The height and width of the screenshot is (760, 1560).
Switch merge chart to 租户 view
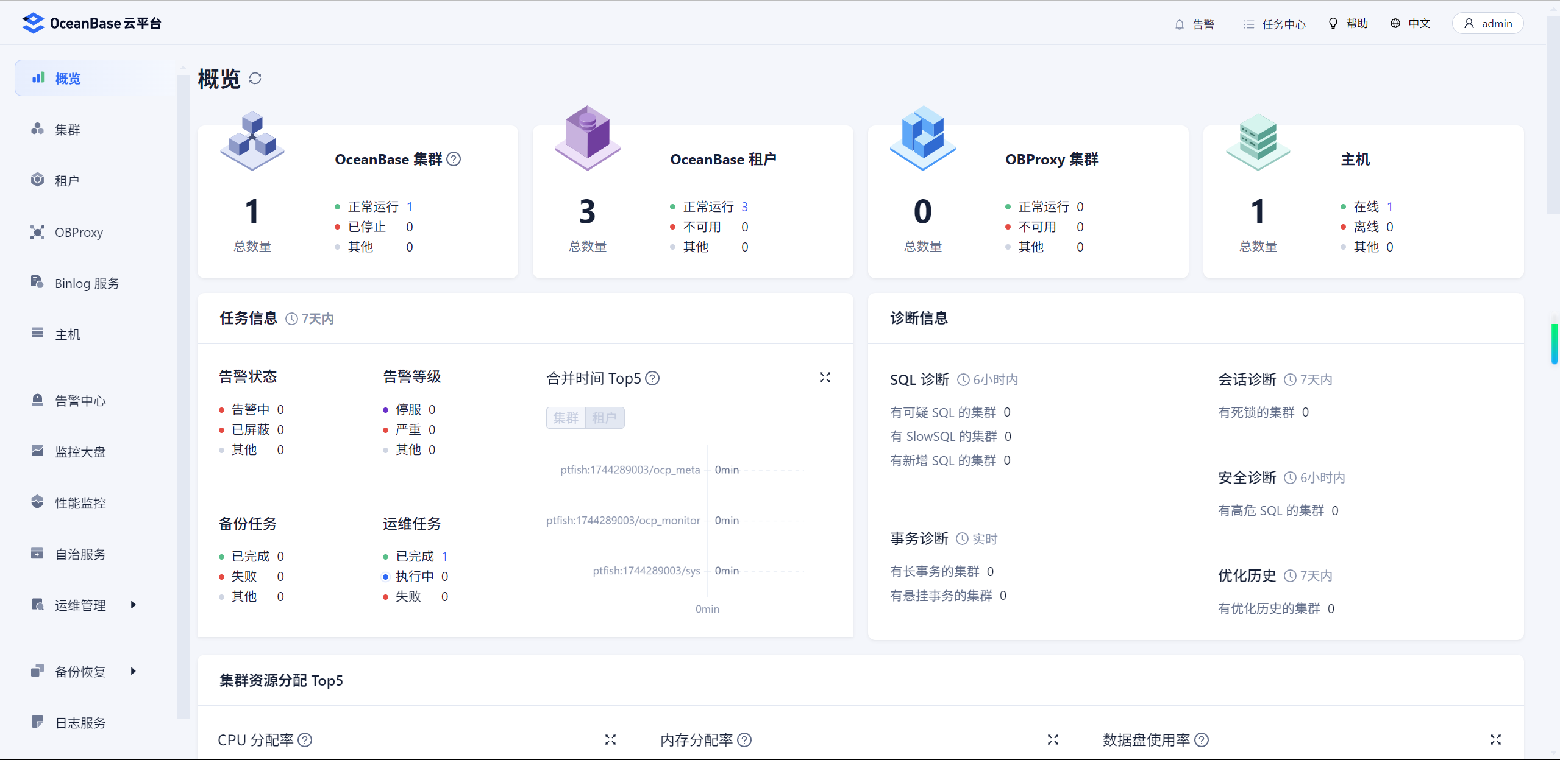click(x=604, y=418)
